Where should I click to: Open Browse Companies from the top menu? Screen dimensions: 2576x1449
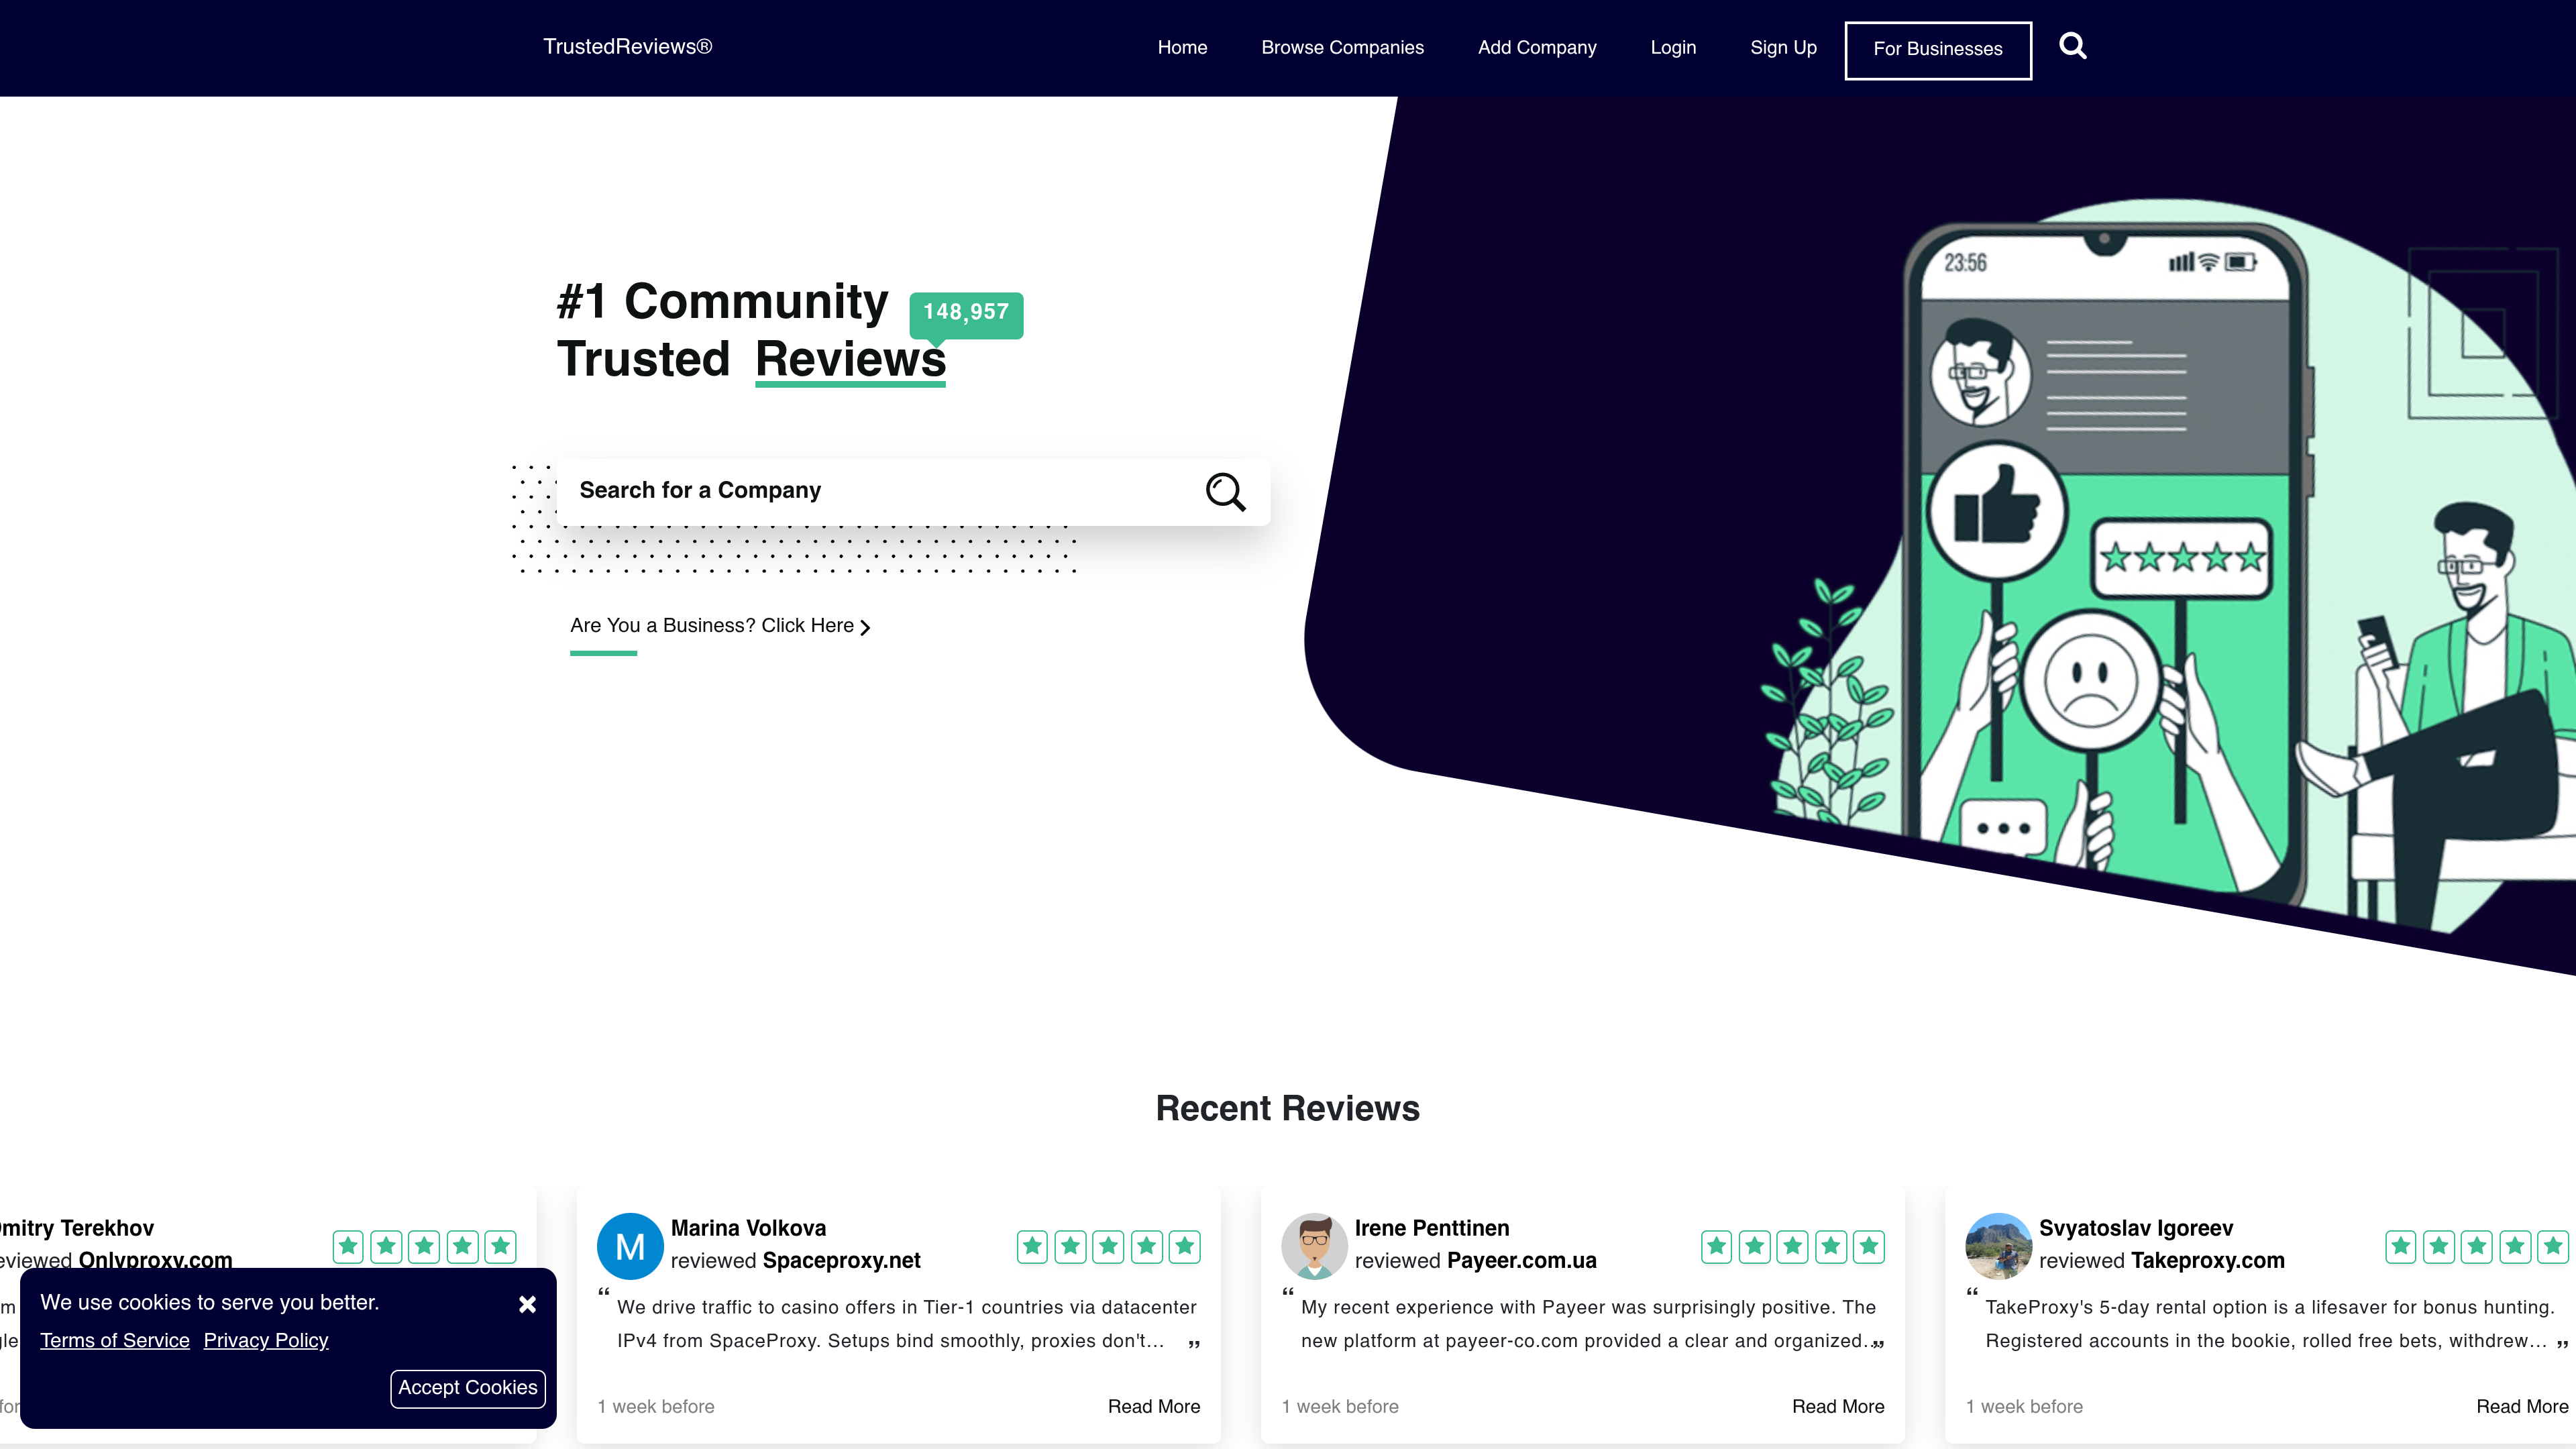pyautogui.click(x=1342, y=47)
